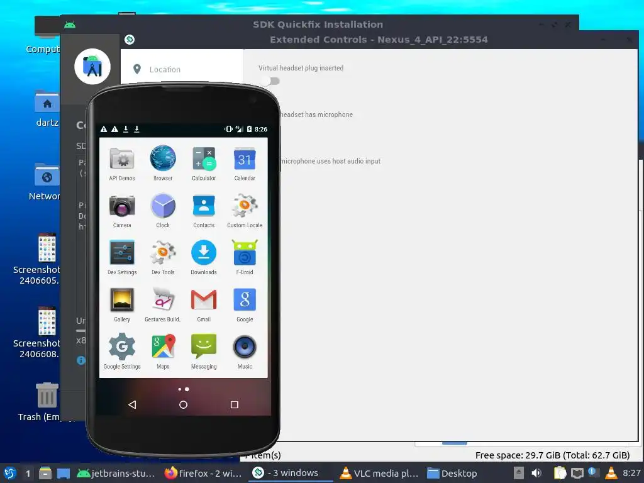The width and height of the screenshot is (644, 483).
Task: Click the app drawer page indicator dots
Action: point(184,389)
